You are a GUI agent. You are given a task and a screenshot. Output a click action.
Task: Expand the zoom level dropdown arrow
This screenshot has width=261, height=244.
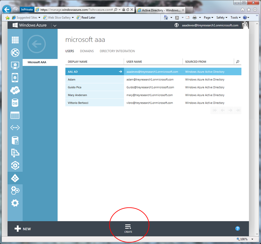[252, 239]
